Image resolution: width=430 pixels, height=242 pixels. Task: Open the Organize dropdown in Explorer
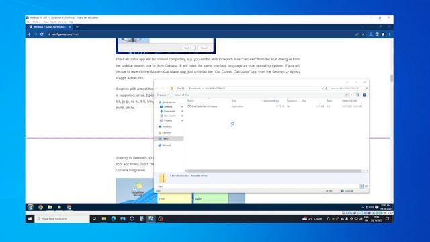(x=163, y=95)
